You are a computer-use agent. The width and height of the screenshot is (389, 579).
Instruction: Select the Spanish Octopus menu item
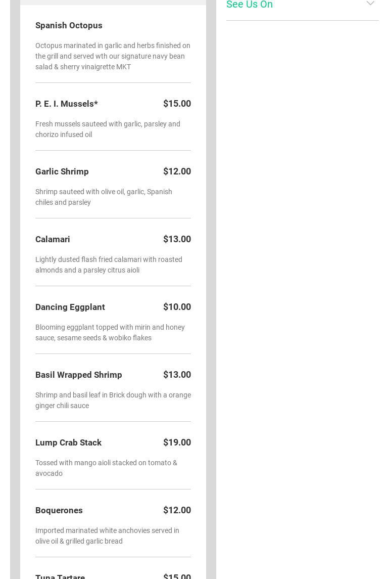click(x=69, y=25)
